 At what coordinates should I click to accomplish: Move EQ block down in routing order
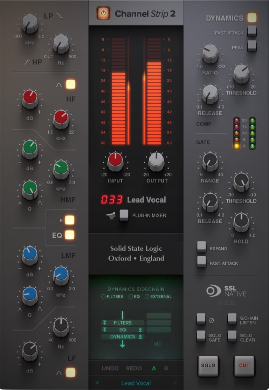tap(105, 329)
